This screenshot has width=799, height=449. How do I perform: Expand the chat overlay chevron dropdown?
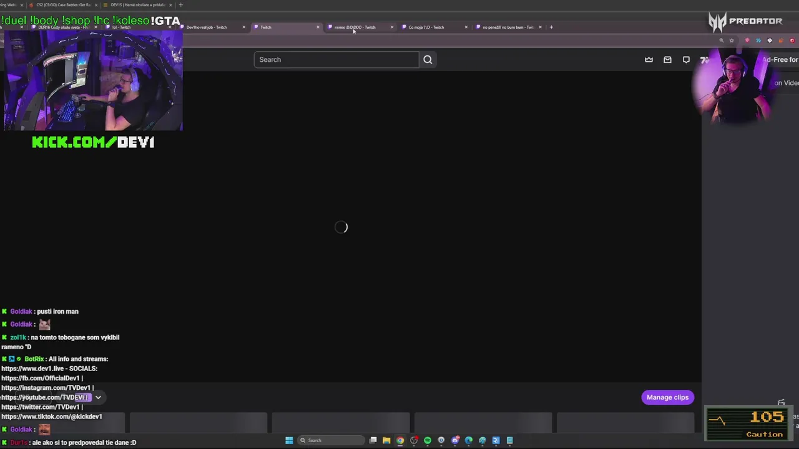[98, 397]
